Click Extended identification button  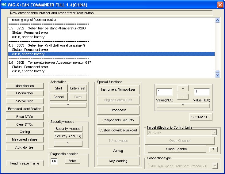[25, 109]
